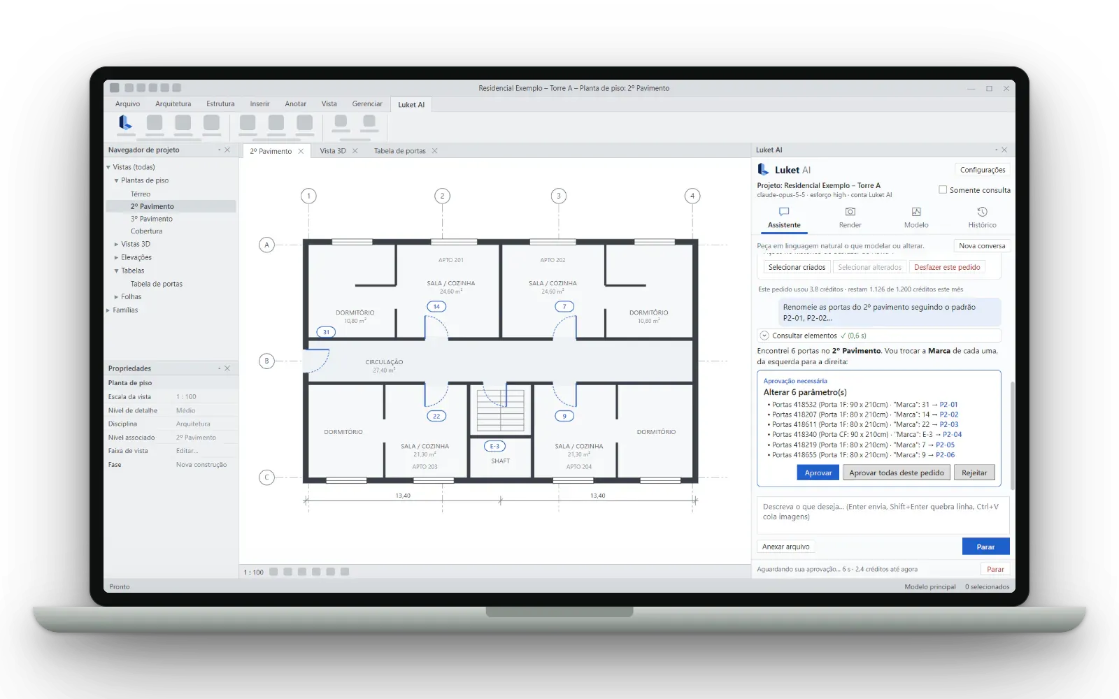Screen dimensions: 1119x699
Task: Focus the Descreva o que deseja input
Action: (x=883, y=515)
